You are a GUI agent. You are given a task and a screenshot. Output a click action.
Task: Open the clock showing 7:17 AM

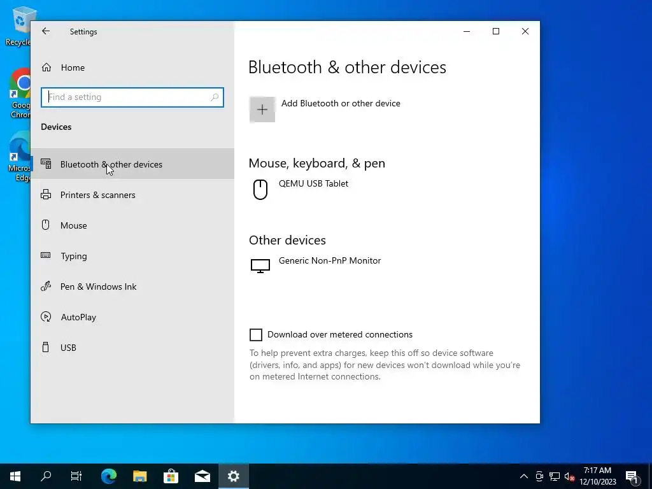pyautogui.click(x=598, y=476)
